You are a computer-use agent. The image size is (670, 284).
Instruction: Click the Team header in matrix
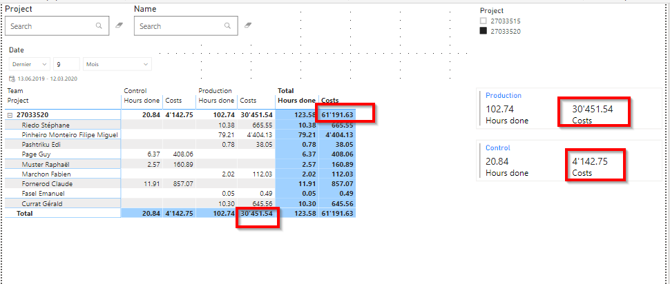coord(15,91)
